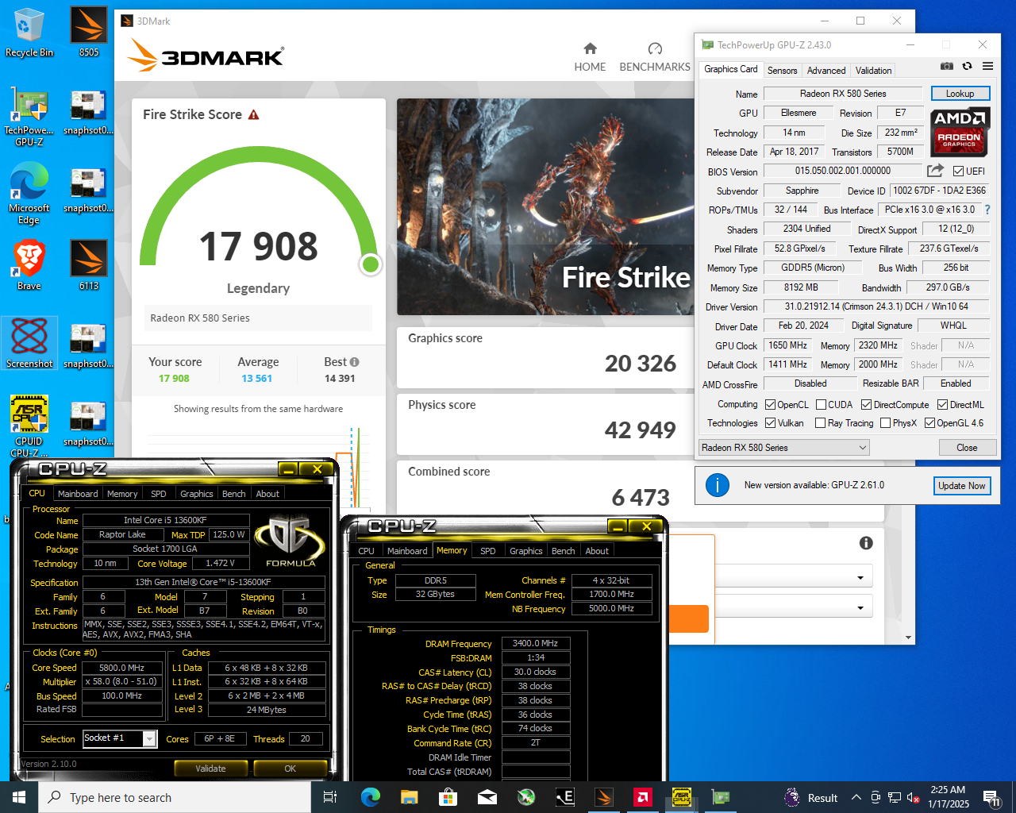The height and width of the screenshot is (813, 1016).
Task: Open Mainboard tab in left CPU-Z window
Action: click(78, 494)
